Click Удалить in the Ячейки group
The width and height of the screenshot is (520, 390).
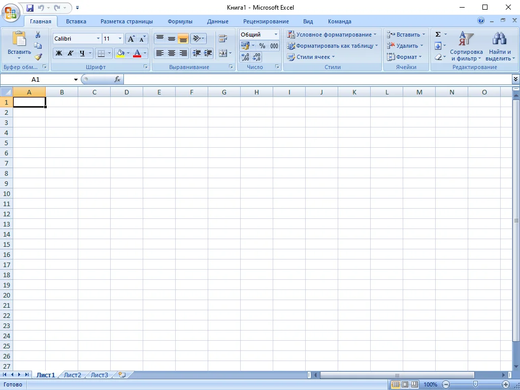tap(405, 46)
